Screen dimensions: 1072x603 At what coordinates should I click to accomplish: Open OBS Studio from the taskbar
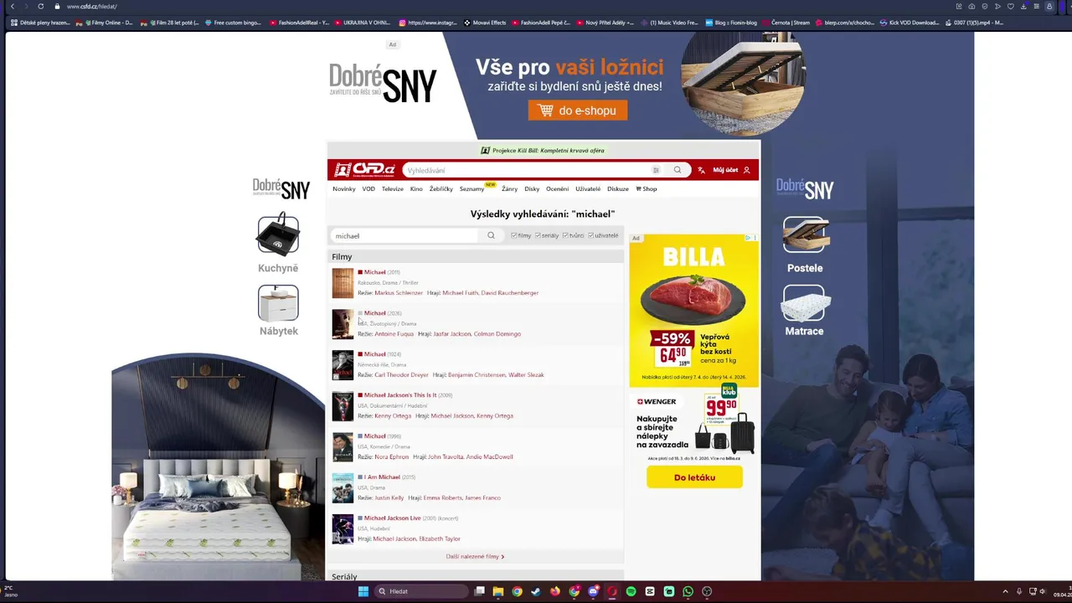tap(707, 591)
